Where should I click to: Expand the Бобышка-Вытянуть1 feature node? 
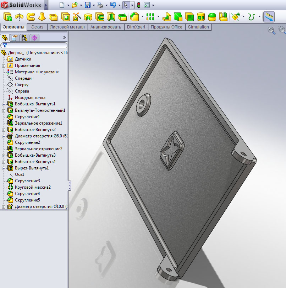[x=4, y=104]
